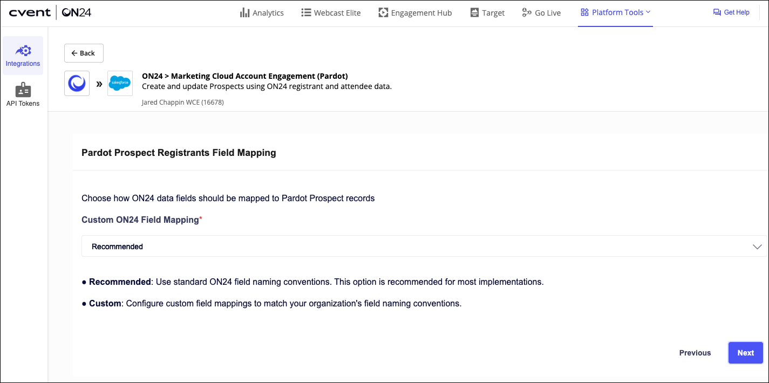Screen dimensions: 769x383
Task: Click the Back button
Action: pos(84,53)
